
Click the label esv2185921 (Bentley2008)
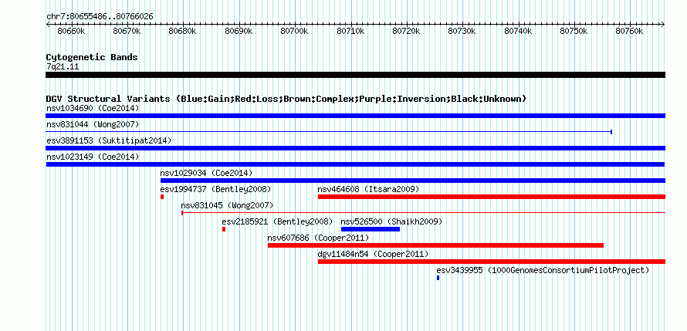pyautogui.click(x=277, y=221)
